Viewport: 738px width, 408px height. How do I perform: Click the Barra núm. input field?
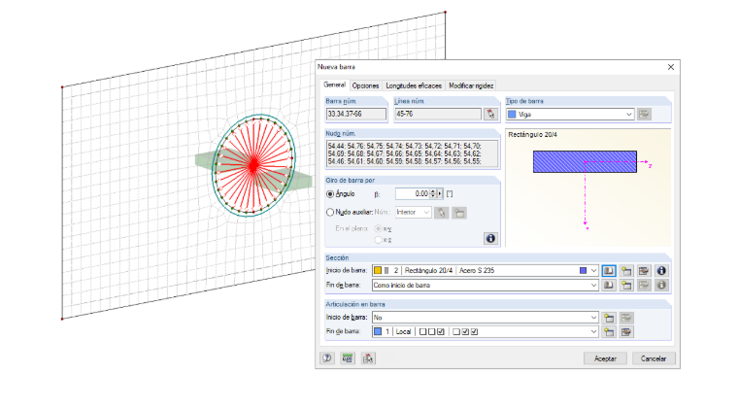355,114
